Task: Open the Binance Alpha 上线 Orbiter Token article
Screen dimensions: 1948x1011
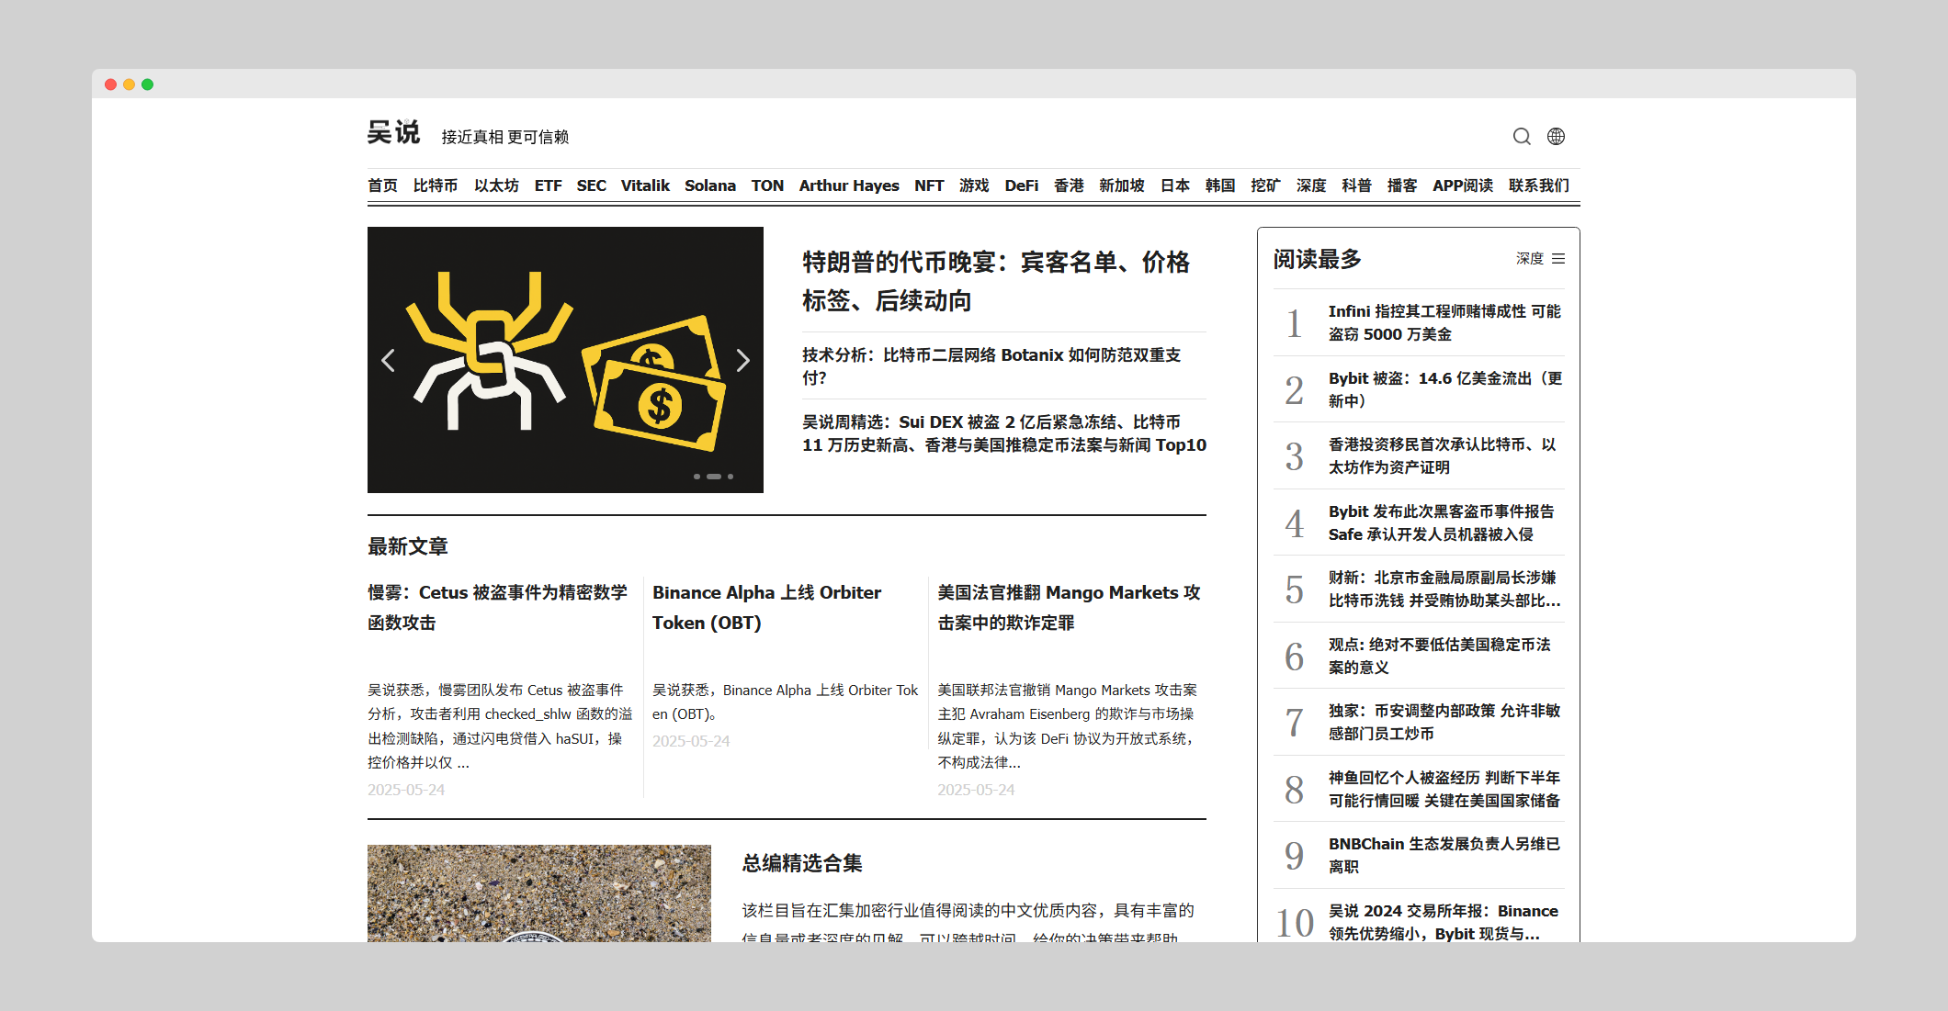Action: [x=765, y=607]
